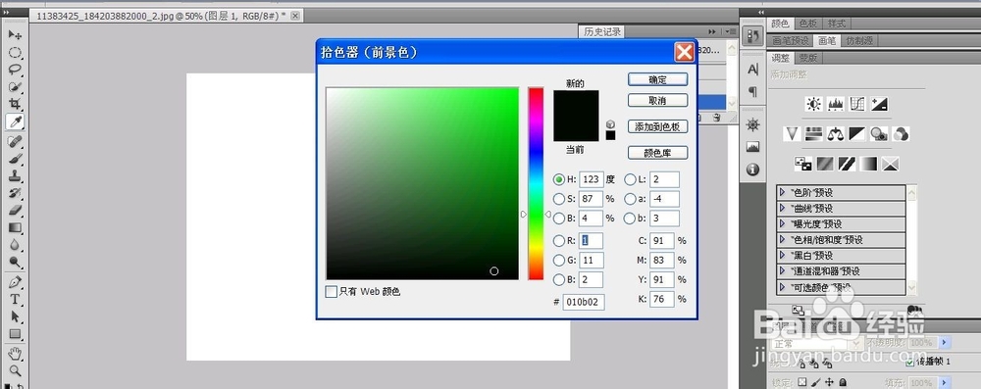Image resolution: width=981 pixels, height=389 pixels.
Task: Select the Rectangle shape tool
Action: (15, 334)
